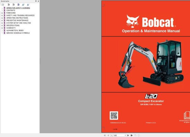
Task: Open the CONTENTS bookmark
Action: [11, 10]
